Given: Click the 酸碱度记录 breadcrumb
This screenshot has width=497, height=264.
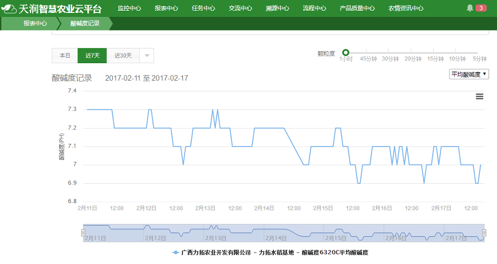Looking at the screenshot, I should click(85, 24).
